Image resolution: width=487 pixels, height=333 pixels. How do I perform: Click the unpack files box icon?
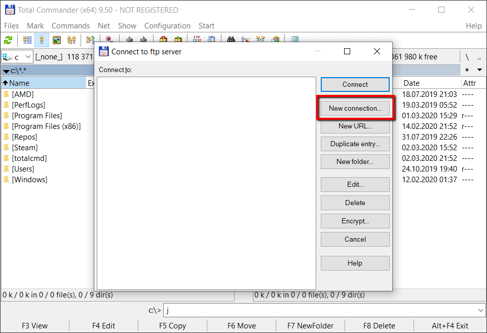pos(178,39)
